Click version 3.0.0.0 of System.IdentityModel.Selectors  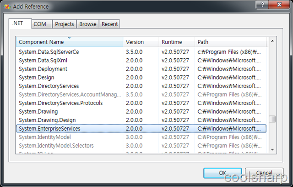tap(134, 145)
